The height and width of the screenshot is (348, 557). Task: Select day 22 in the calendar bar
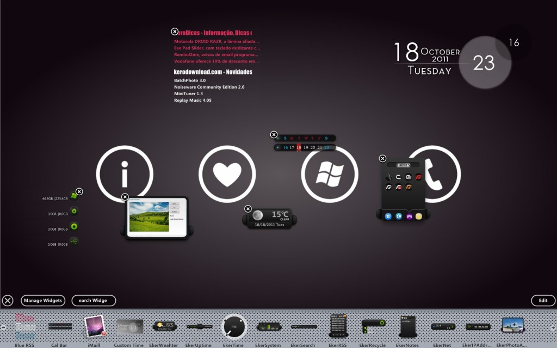click(x=326, y=147)
